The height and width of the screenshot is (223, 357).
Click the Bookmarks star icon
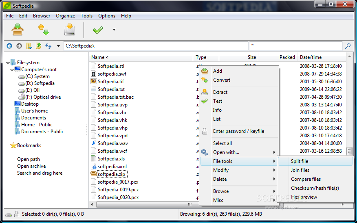point(13,145)
